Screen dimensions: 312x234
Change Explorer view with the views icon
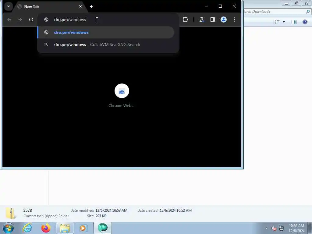point(277,22)
